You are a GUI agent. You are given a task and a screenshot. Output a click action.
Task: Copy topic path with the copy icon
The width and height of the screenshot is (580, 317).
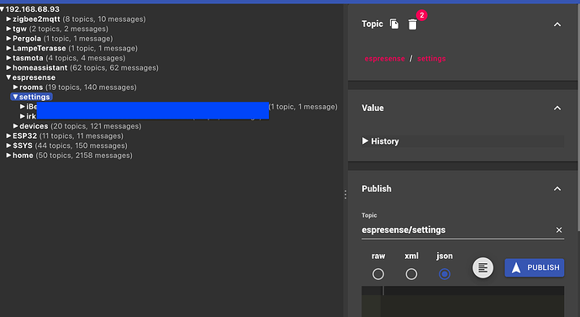click(x=394, y=24)
